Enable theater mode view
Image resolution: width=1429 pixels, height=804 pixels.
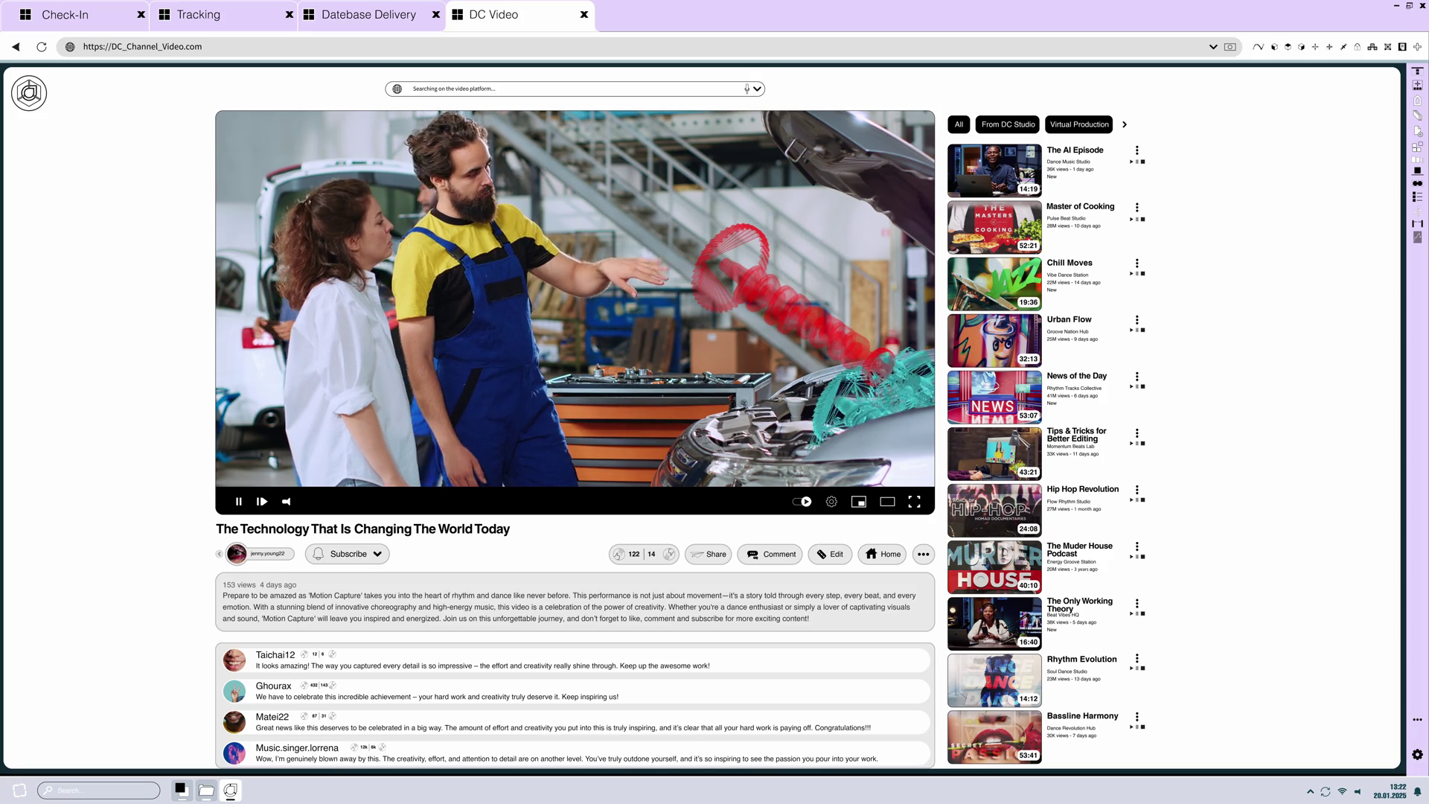(x=887, y=502)
